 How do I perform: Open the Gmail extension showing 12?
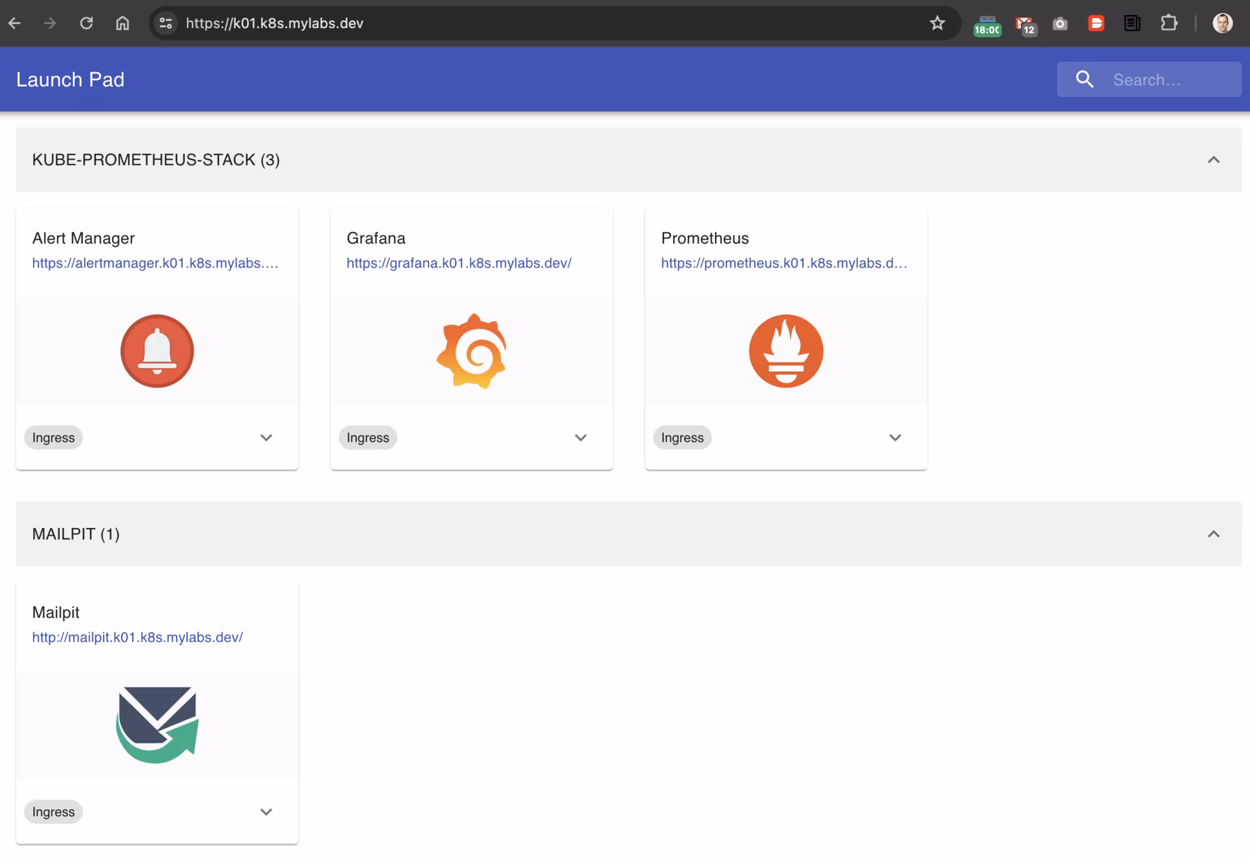(1025, 25)
